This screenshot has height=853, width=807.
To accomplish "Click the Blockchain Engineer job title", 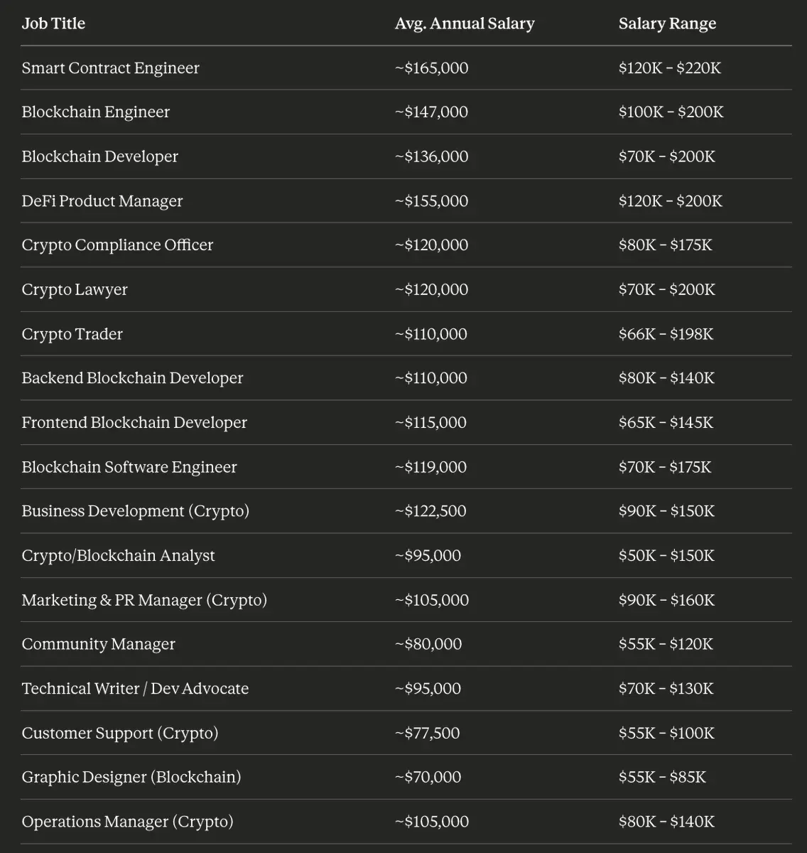I will [95, 112].
